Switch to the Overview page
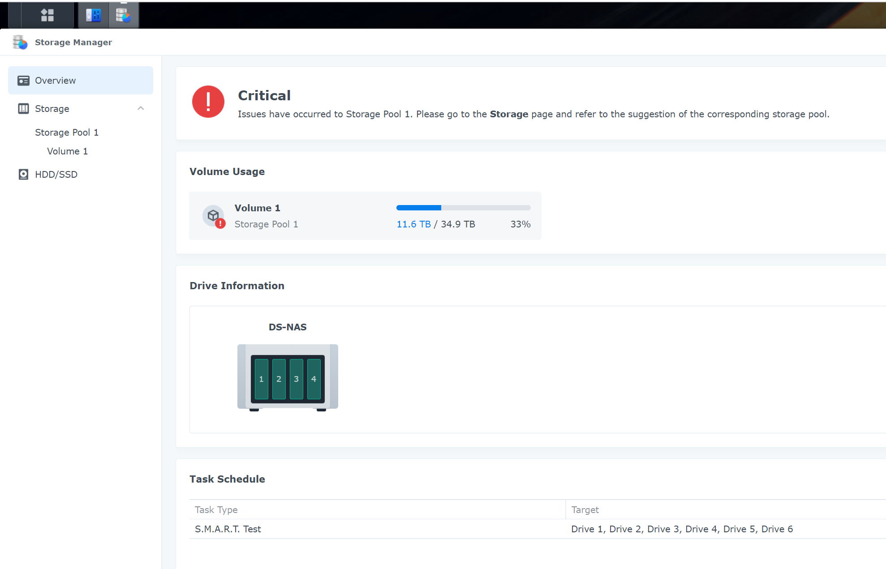The height and width of the screenshot is (569, 886). (55, 80)
